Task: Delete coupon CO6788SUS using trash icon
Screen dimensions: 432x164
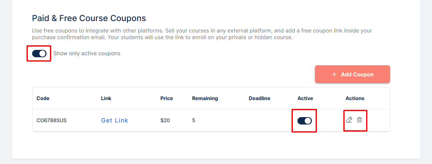Action: click(x=359, y=120)
